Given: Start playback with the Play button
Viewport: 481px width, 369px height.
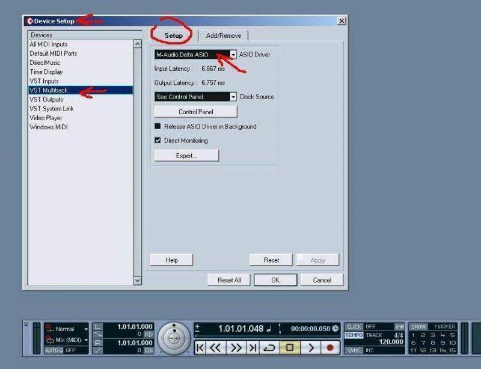Looking at the screenshot, I should point(311,348).
